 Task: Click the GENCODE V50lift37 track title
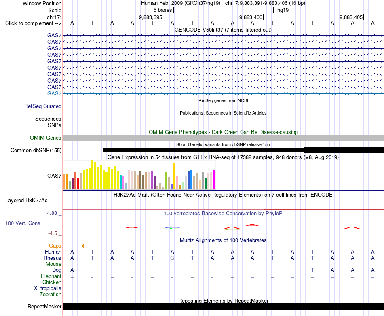[x=223, y=30]
